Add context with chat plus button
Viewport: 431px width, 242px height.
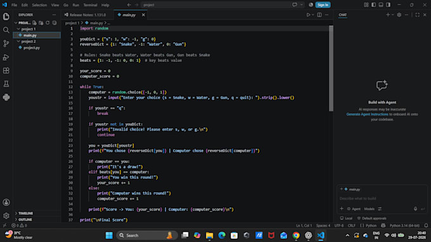(x=342, y=209)
